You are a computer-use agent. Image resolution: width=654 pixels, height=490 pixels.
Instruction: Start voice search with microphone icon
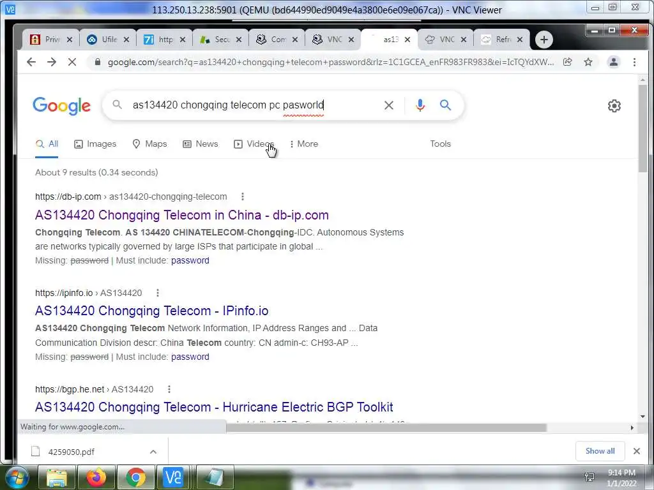point(420,105)
